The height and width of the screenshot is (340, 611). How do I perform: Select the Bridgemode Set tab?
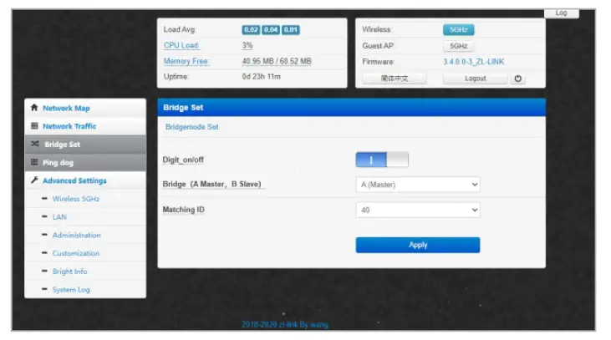[191, 127]
